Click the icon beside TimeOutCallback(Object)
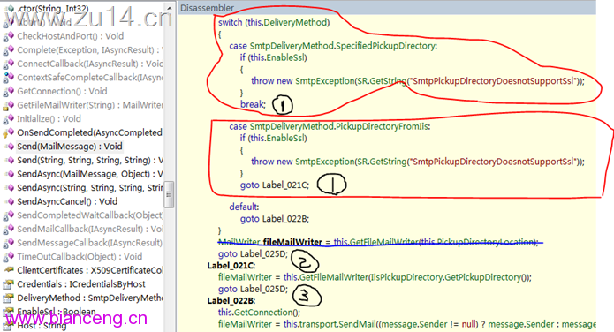614x332 pixels. point(8,256)
